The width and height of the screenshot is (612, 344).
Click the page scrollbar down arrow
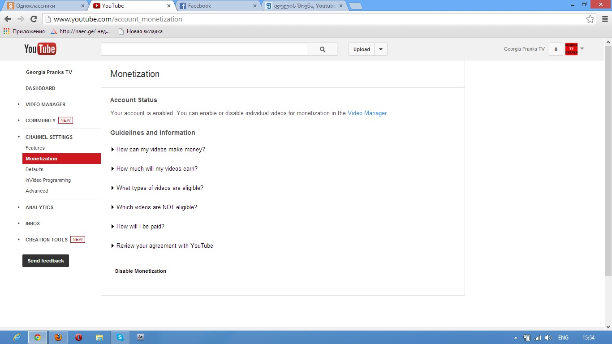(608, 327)
